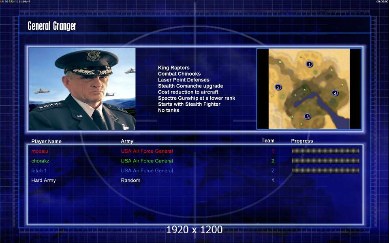Viewport: 389px width, 243px height.
Task: Click the King Raptors text line
Action: pos(174,68)
